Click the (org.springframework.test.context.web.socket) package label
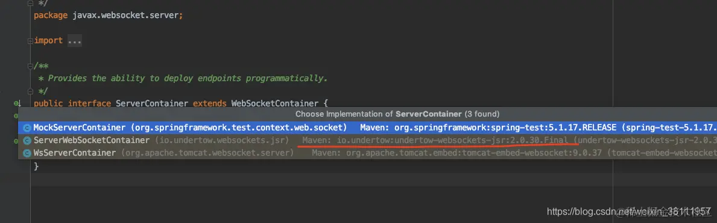Viewport: 717px width, 223px height. (x=238, y=127)
